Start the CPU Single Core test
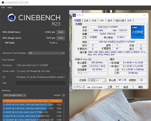151x121 pixels. (61, 38)
